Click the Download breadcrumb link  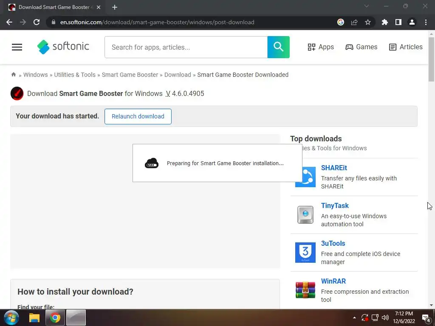[178, 75]
